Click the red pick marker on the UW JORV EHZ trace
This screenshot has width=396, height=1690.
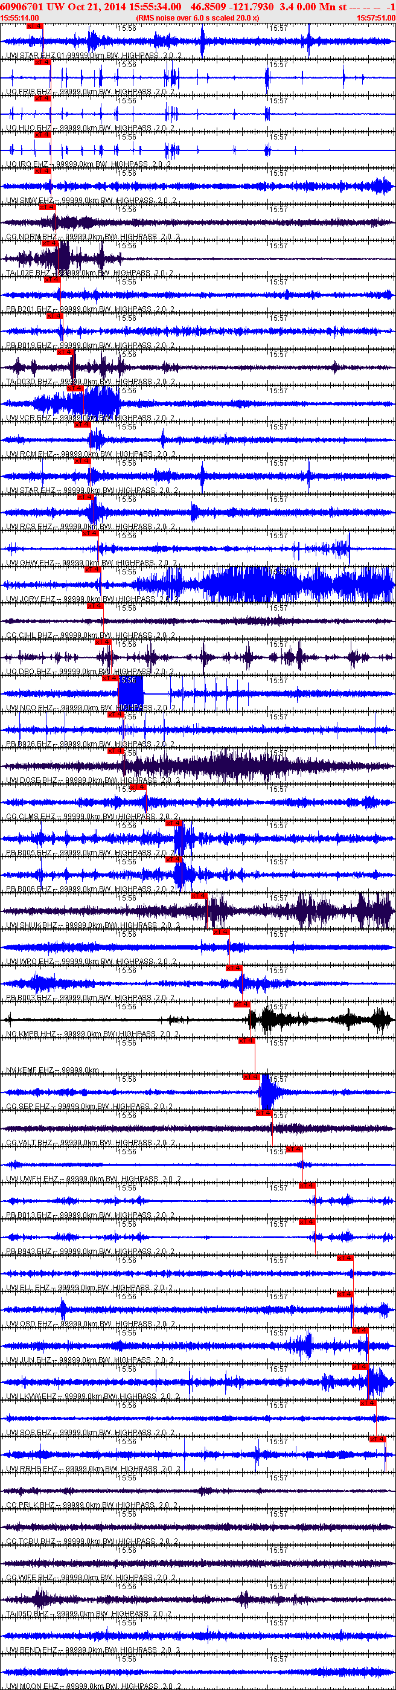(92, 570)
